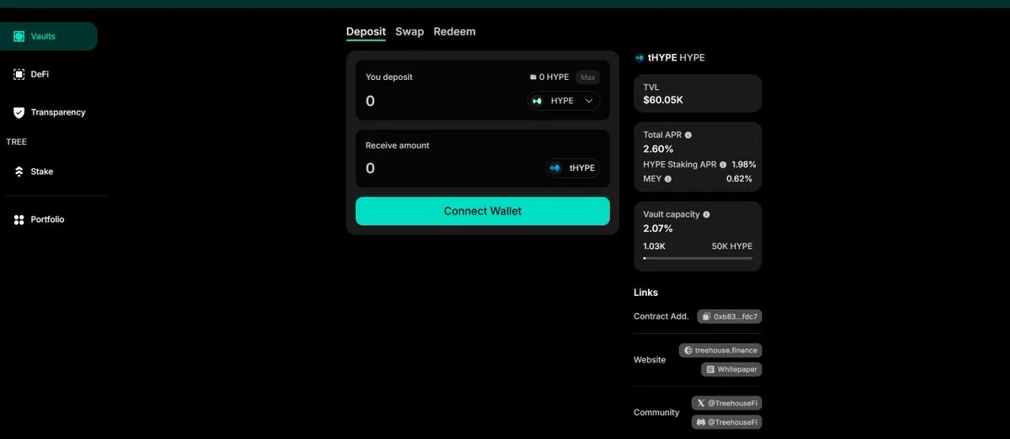Click the document icon on Whitepaper
1010x439 pixels.
(x=710, y=369)
